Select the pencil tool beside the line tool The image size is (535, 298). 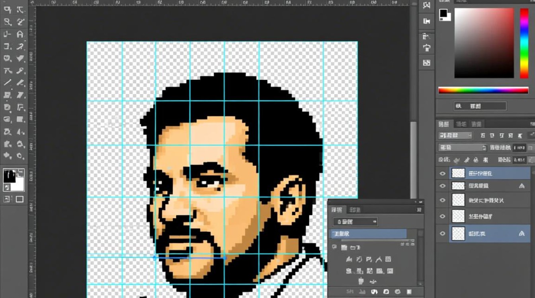[21, 83]
